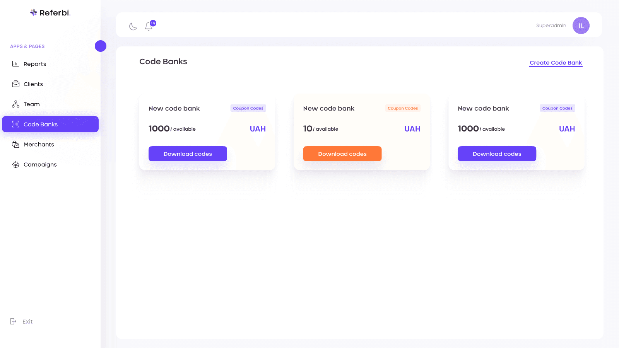Click the Code Banks barcode icon
The width and height of the screenshot is (619, 348).
15,124
